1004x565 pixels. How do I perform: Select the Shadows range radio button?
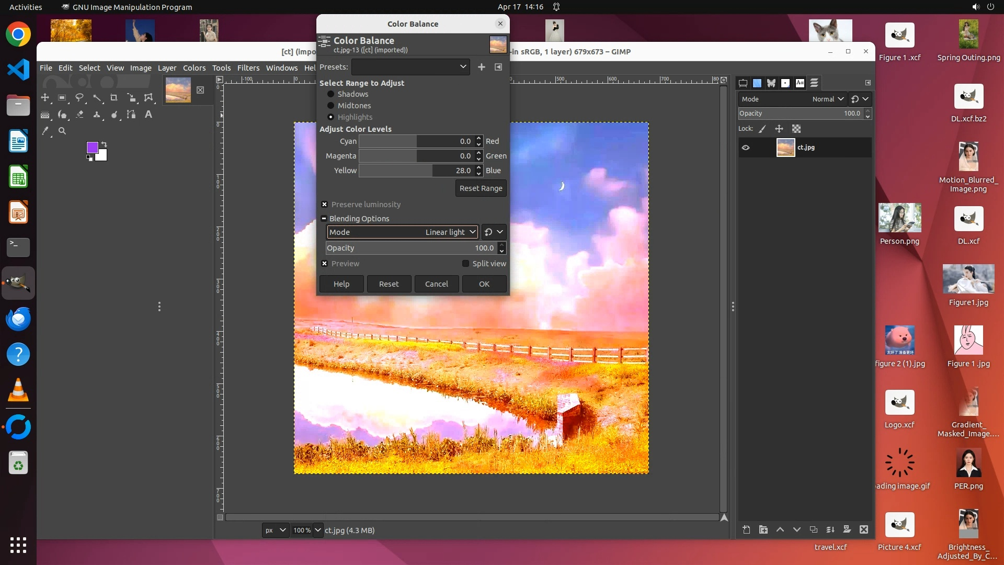coord(330,94)
